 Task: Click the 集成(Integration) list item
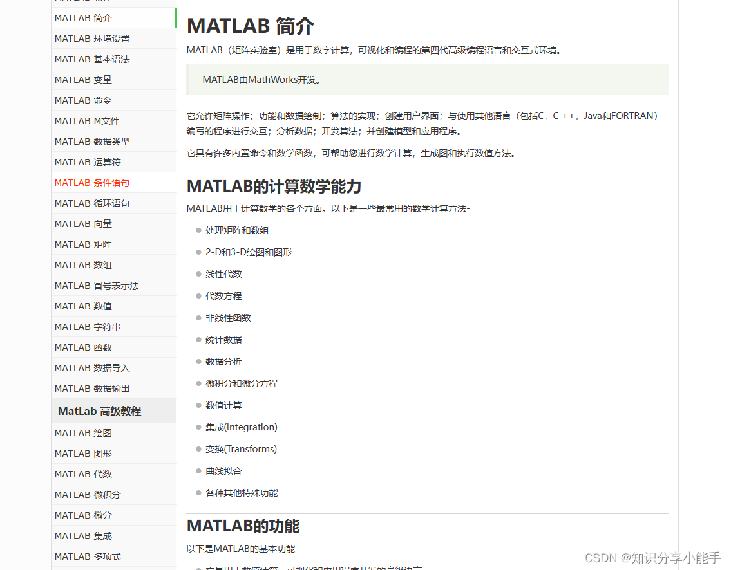pos(242,427)
